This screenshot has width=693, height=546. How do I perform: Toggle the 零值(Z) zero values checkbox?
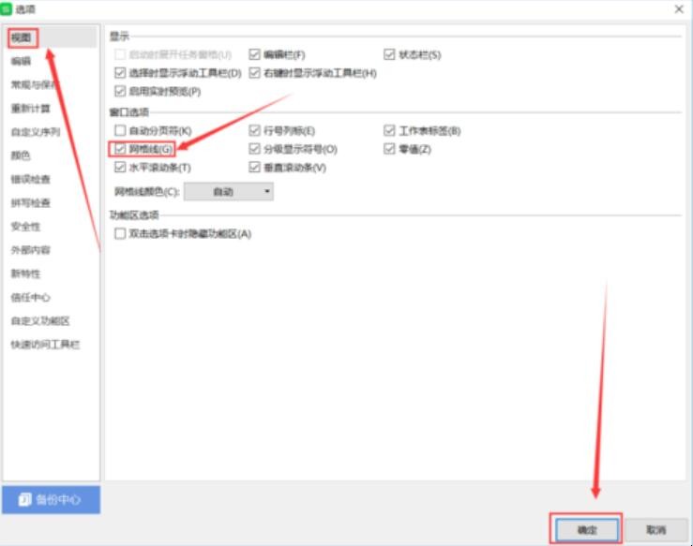[x=390, y=149]
